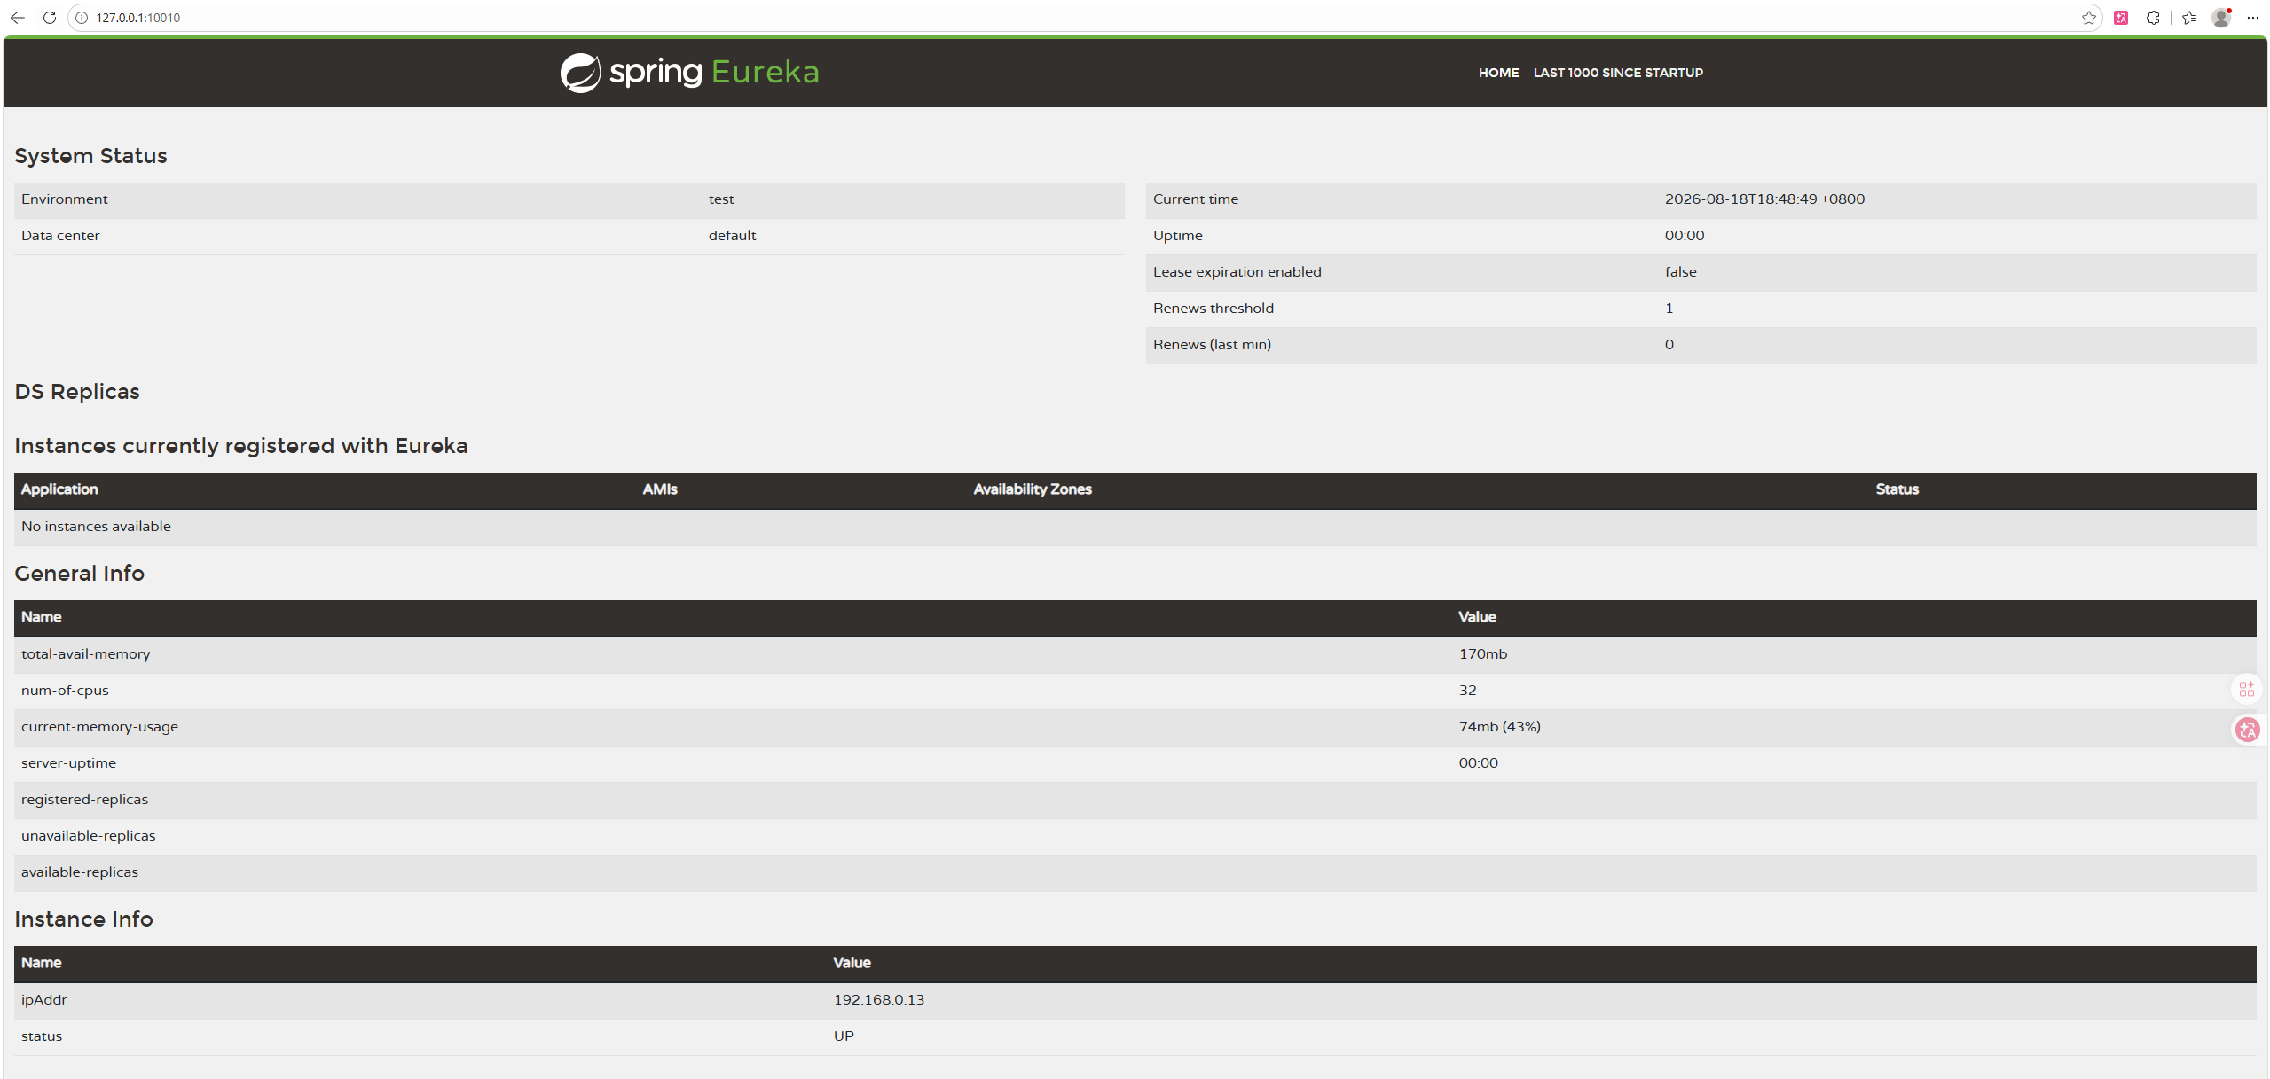This screenshot has height=1079, width=2270.
Task: Open the browser extensions puzzle menu
Action: (x=2153, y=18)
